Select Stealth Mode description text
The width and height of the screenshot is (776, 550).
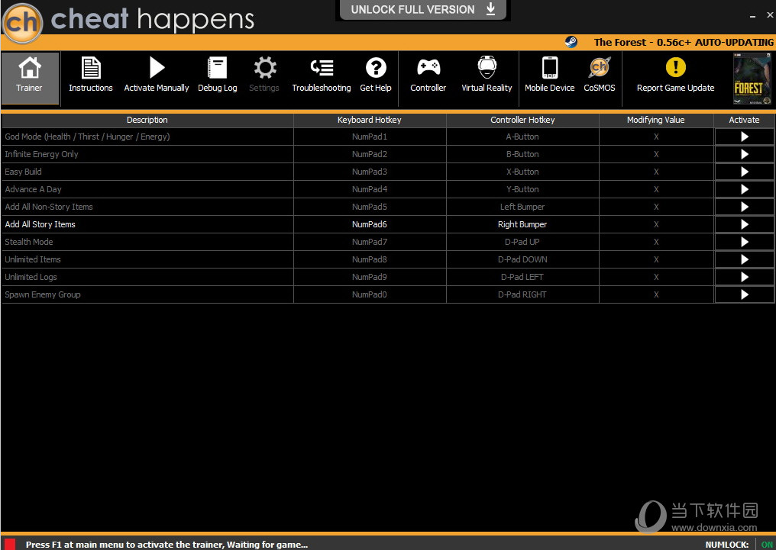[29, 242]
